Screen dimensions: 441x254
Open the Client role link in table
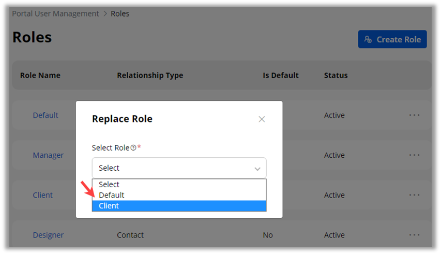[43, 195]
